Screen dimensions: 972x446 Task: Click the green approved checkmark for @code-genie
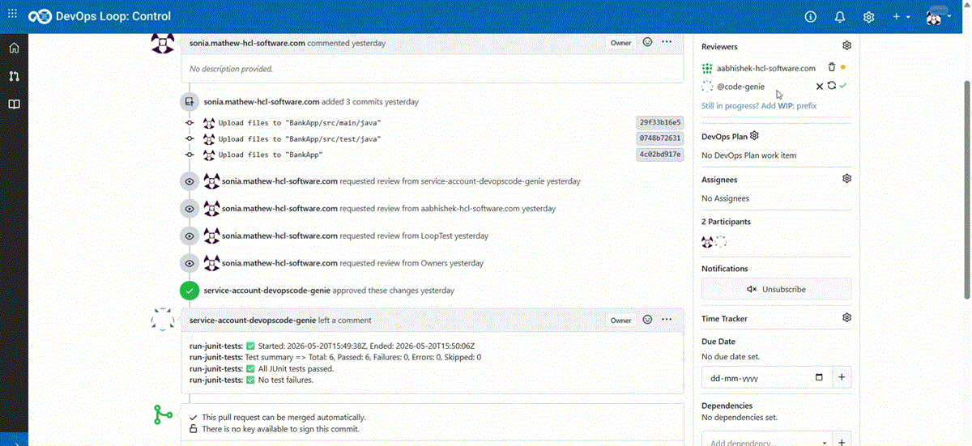tap(843, 85)
